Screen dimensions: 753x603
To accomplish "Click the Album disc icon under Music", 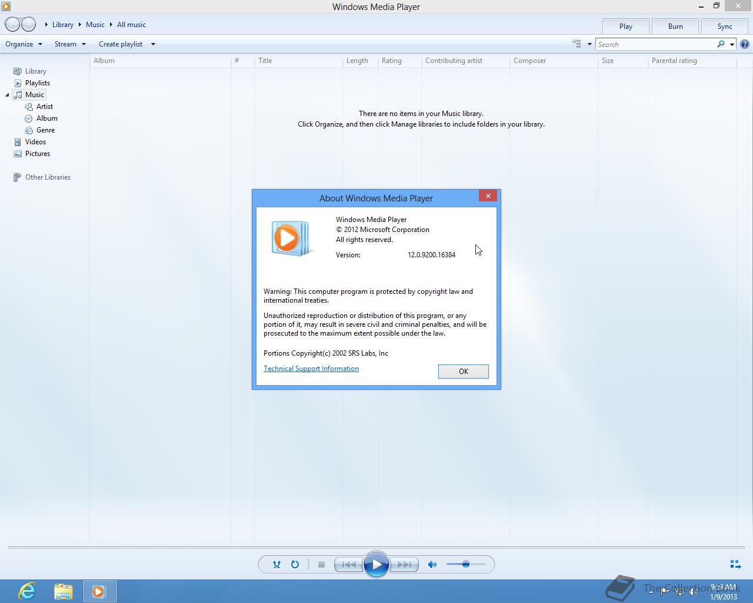I will tap(29, 118).
